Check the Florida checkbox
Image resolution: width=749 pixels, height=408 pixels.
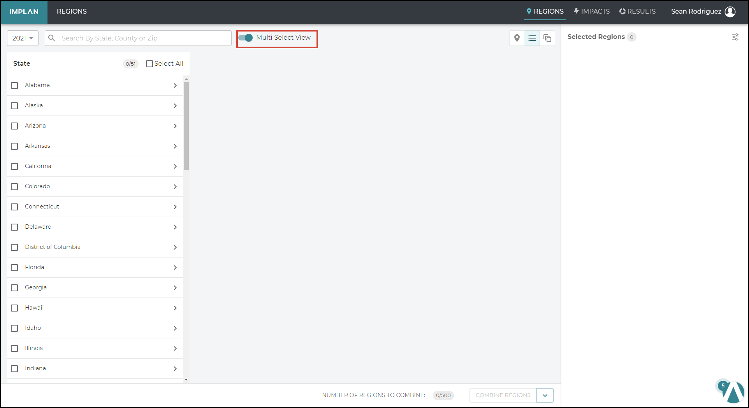click(14, 268)
